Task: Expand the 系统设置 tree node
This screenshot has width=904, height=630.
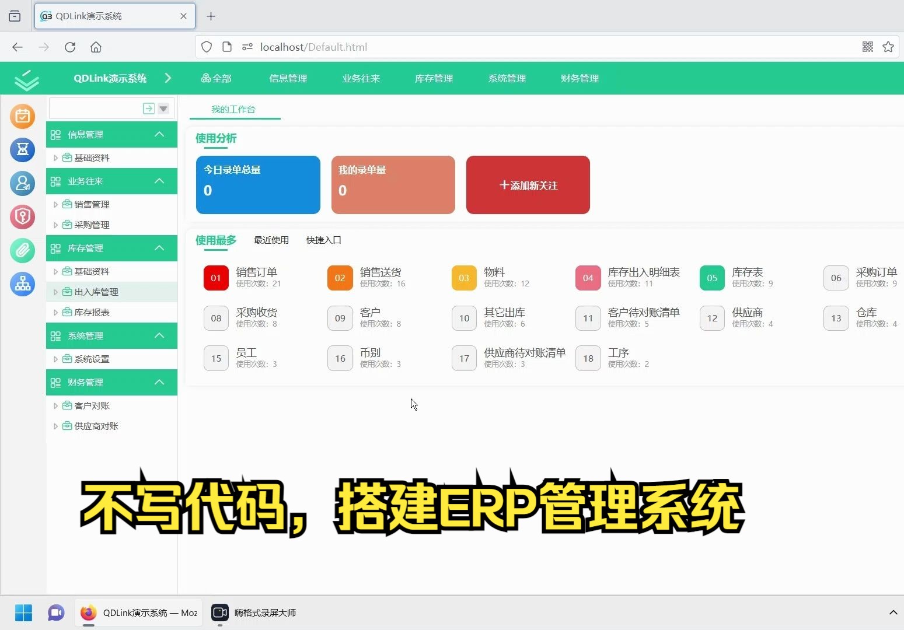Action: (55, 359)
